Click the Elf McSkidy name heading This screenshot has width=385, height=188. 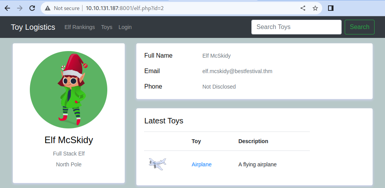69,140
